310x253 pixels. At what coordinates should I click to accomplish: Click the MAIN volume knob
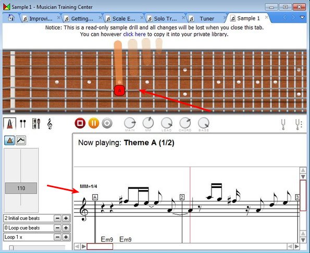(130, 123)
